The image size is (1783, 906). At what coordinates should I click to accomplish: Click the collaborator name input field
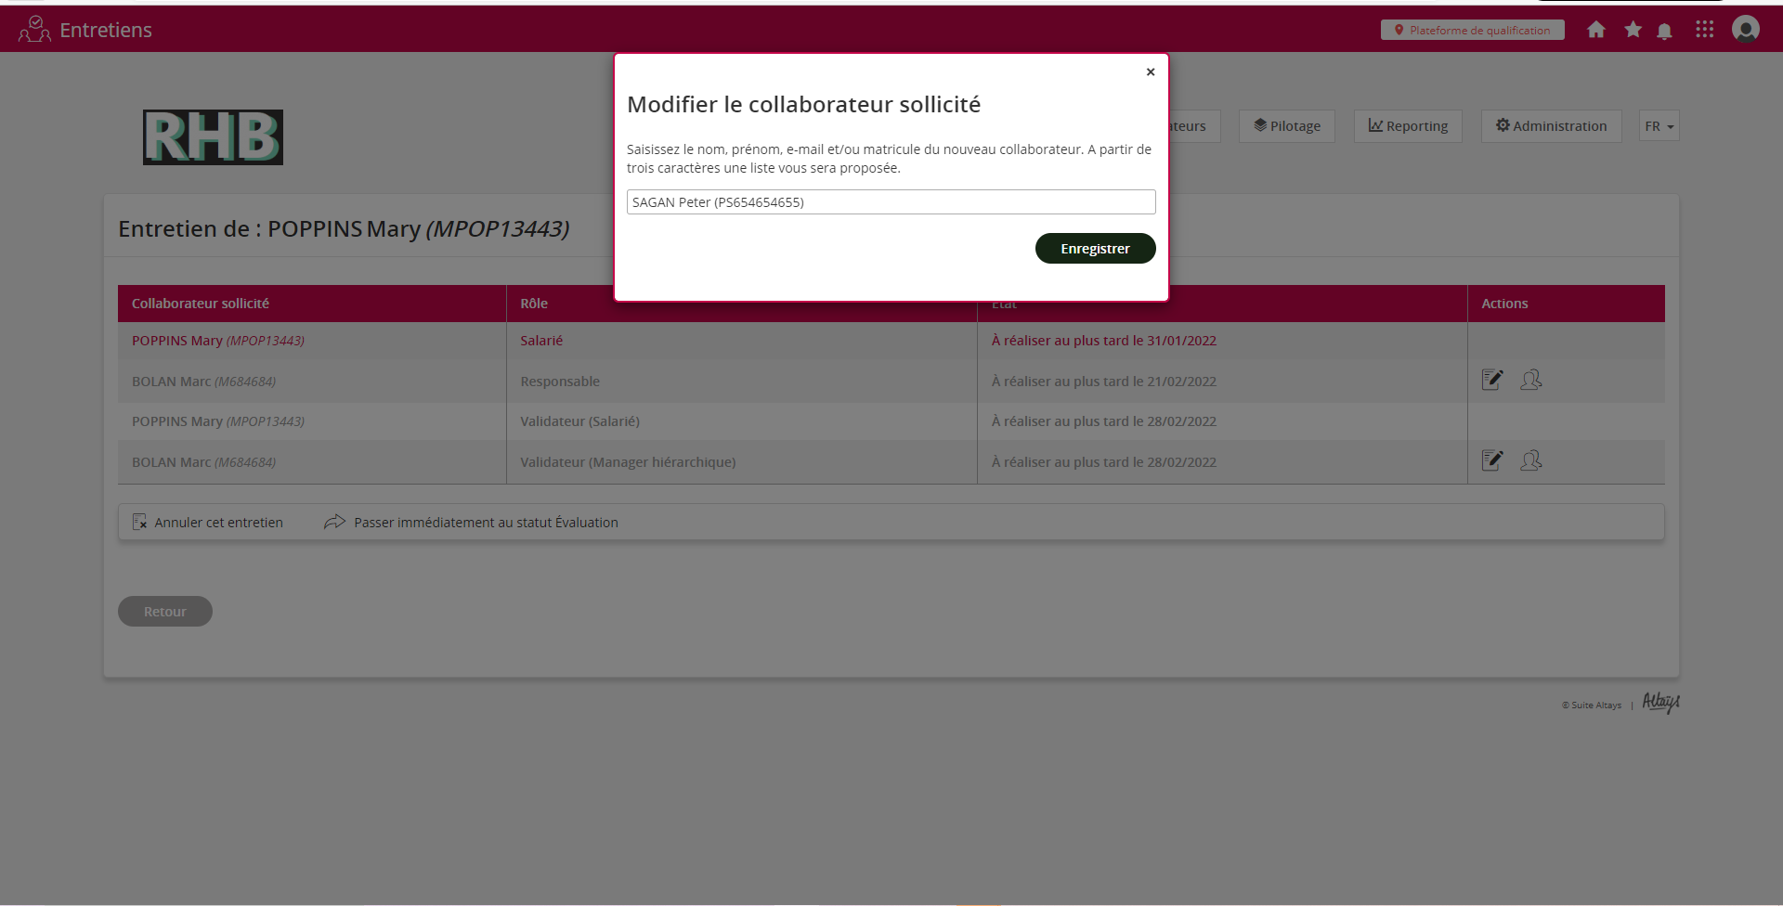tap(891, 202)
